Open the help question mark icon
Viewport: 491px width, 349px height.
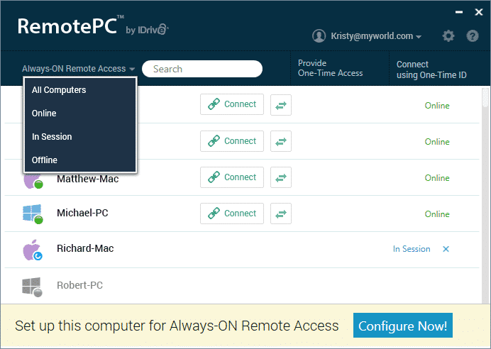[x=473, y=36]
